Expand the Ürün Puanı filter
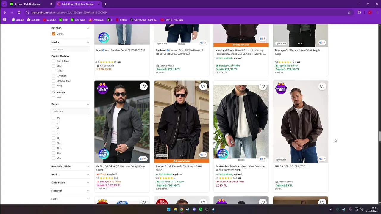The width and height of the screenshot is (381, 214). click(88, 182)
